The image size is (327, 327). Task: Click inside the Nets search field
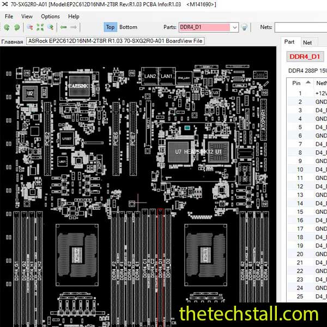(300, 27)
